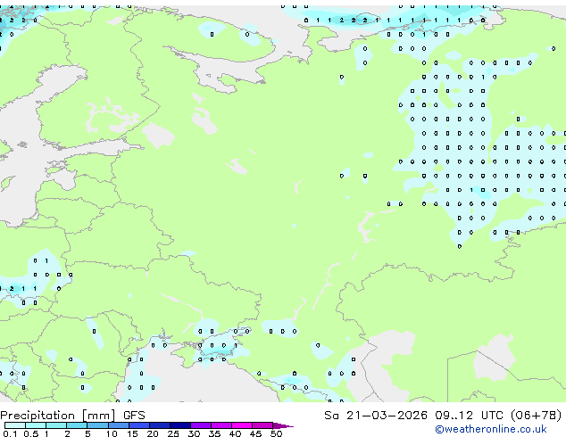
Task: Click the purple arrow tip of the legend scale
Action: (x=283, y=425)
